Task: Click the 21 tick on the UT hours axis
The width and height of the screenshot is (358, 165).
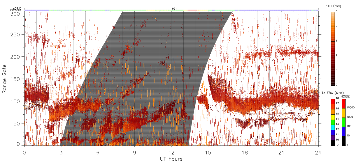Action: pos(282,152)
